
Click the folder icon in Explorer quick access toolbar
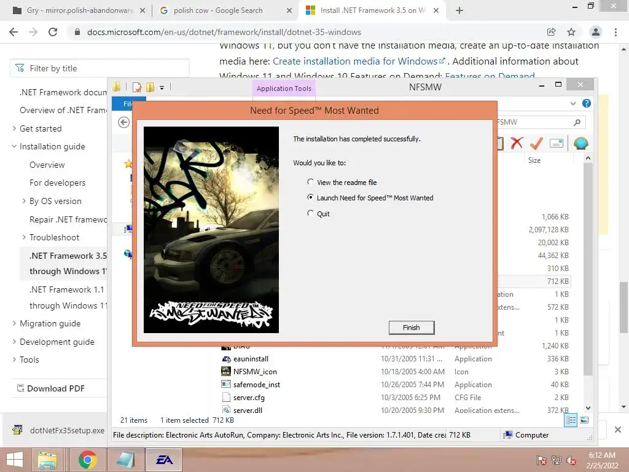point(116,87)
